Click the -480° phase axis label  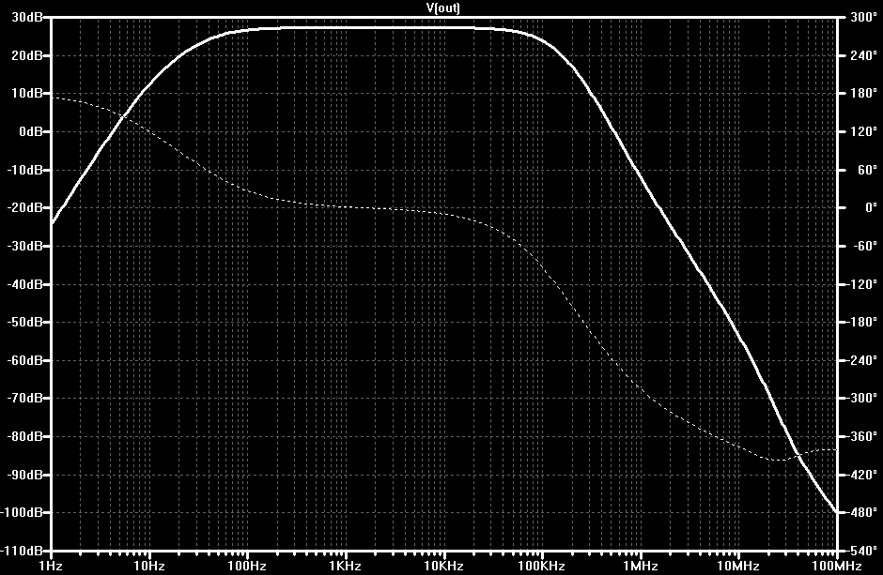tap(861, 512)
